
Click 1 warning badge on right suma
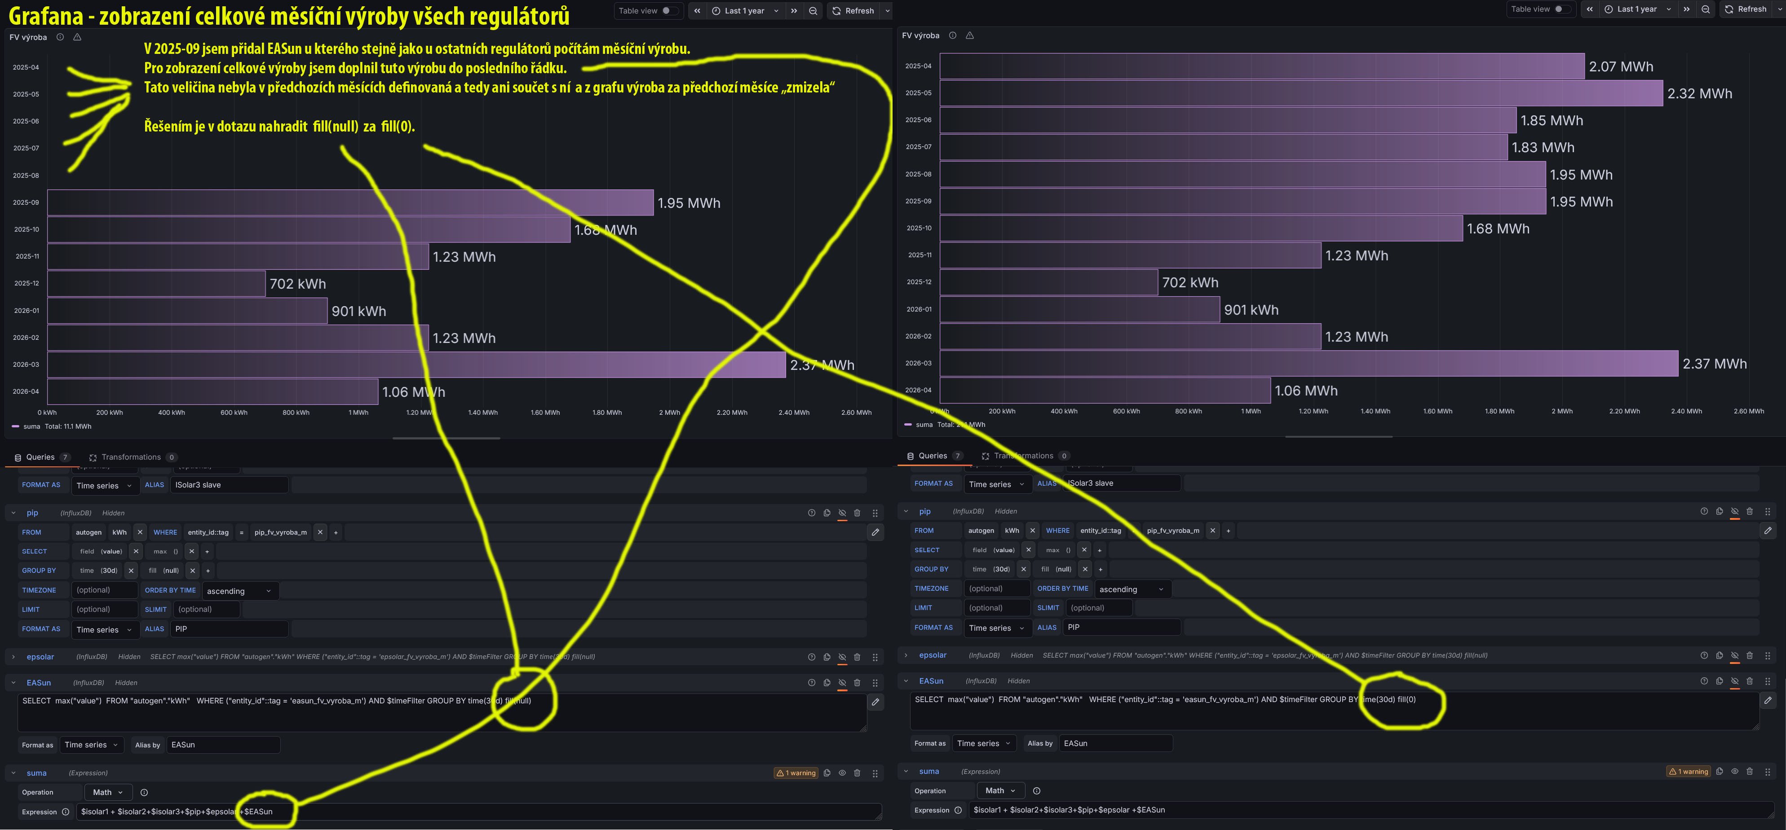pyautogui.click(x=1688, y=771)
